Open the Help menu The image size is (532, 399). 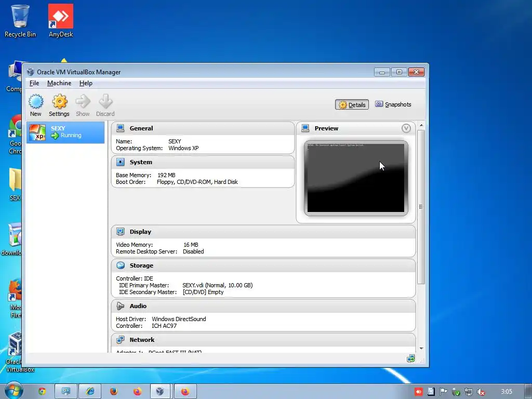(x=86, y=83)
